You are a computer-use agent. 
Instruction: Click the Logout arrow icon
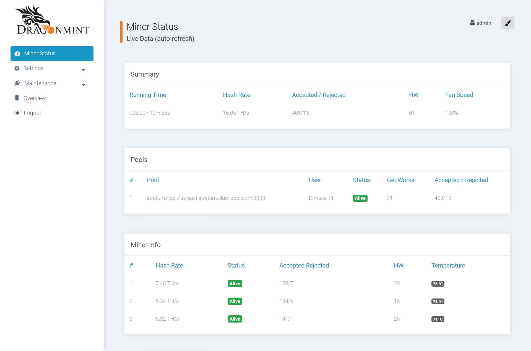pos(17,113)
